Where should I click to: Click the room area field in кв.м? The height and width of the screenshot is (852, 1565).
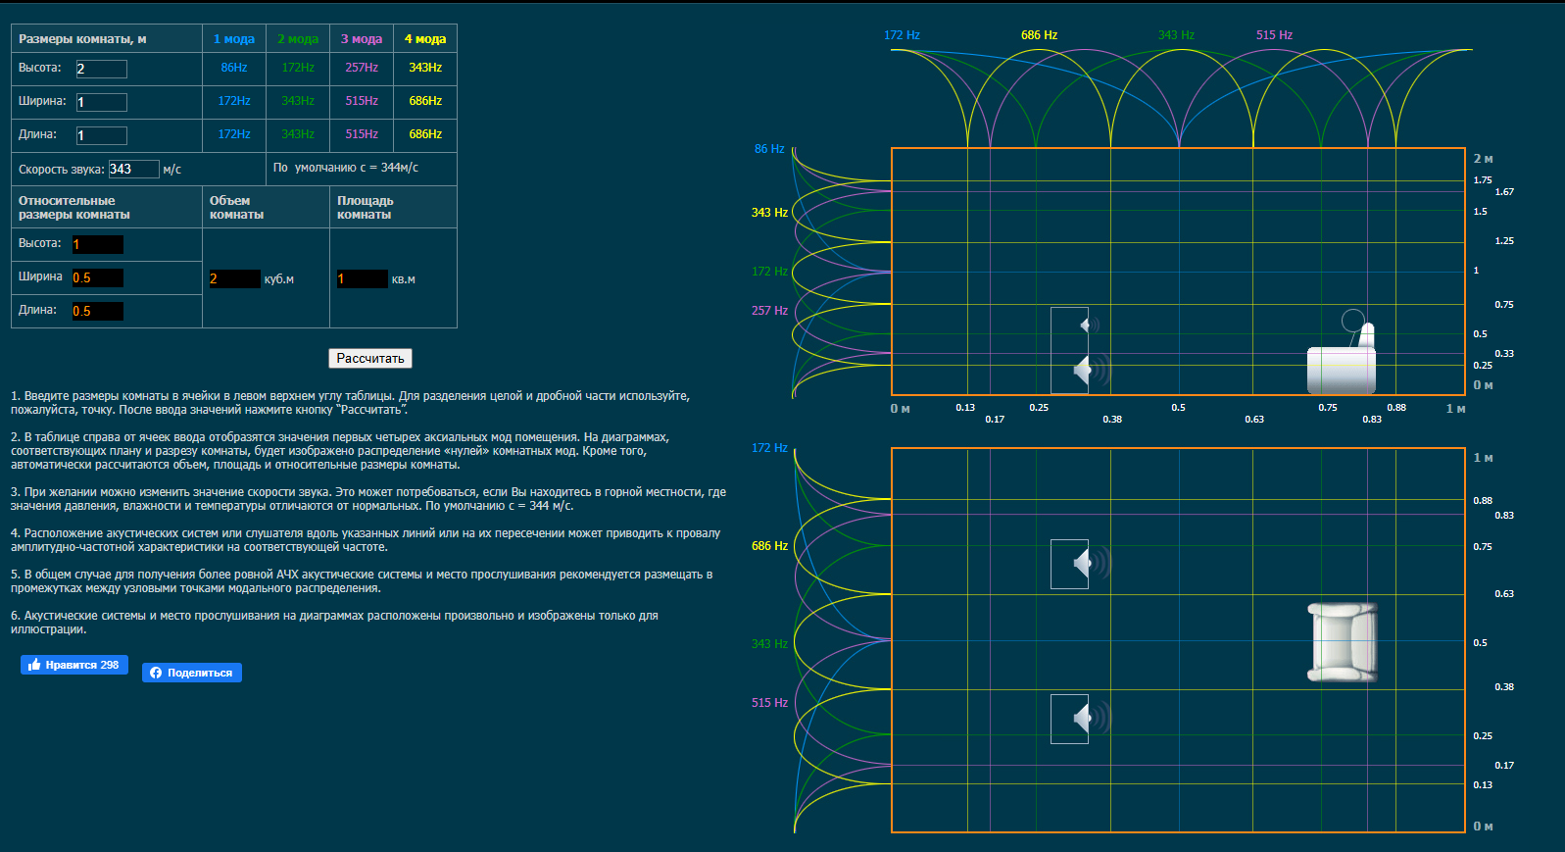pos(363,279)
